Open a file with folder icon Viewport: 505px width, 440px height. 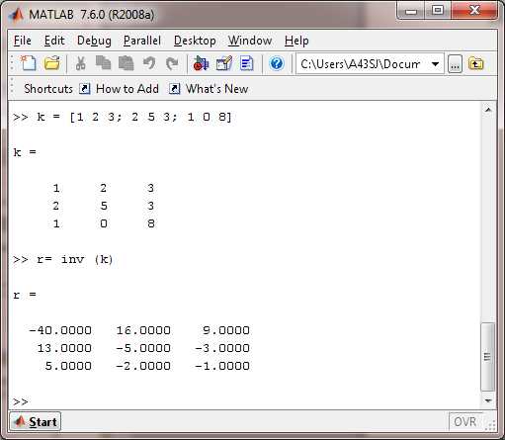pos(52,63)
